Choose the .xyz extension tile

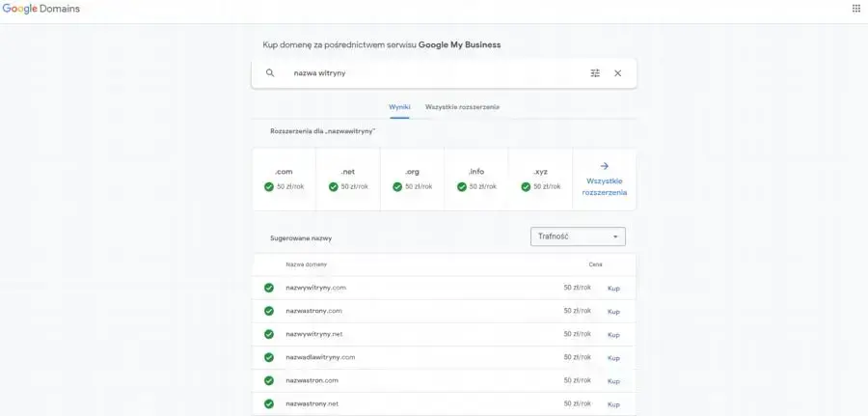[x=540, y=179]
